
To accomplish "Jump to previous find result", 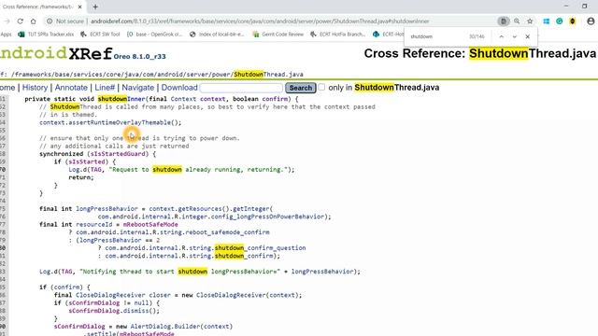I will pyautogui.click(x=502, y=36).
